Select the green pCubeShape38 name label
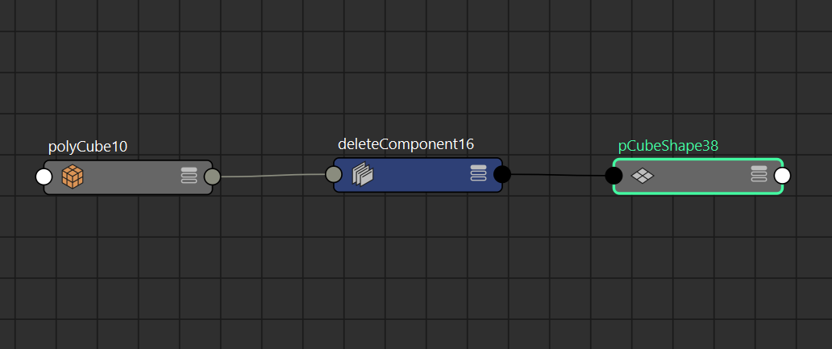The image size is (832, 349). point(668,146)
